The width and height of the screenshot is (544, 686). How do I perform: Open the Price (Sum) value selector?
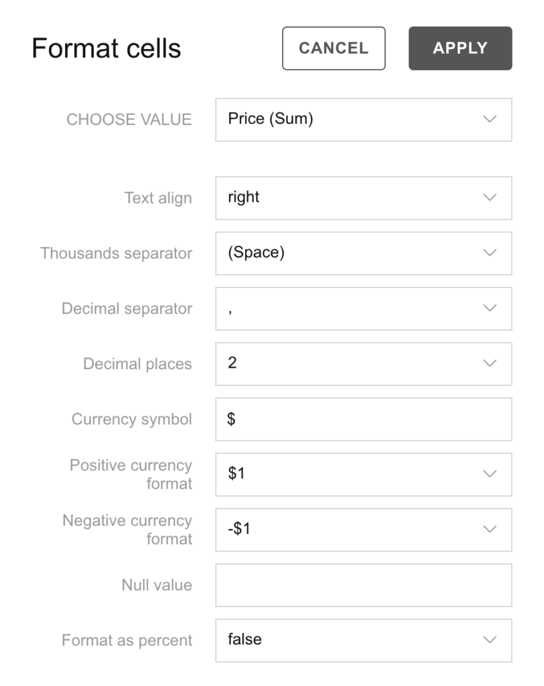362,121
